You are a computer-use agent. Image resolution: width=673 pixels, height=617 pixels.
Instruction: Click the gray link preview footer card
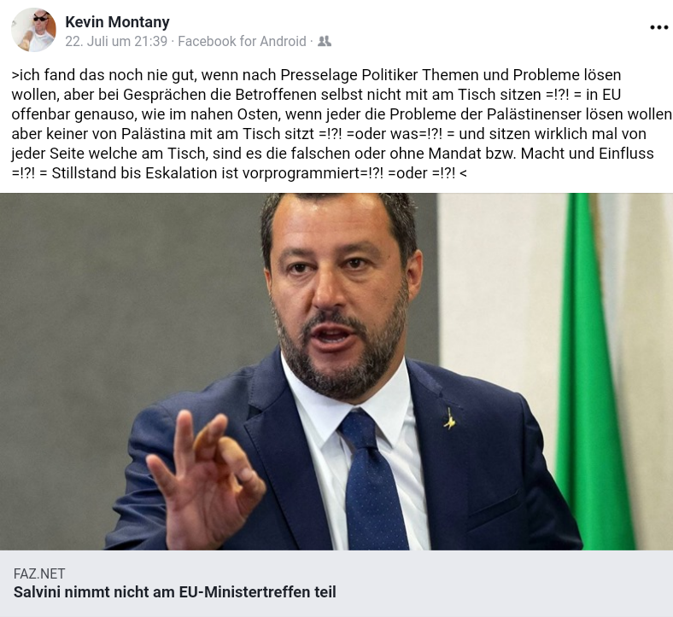pos(336,584)
